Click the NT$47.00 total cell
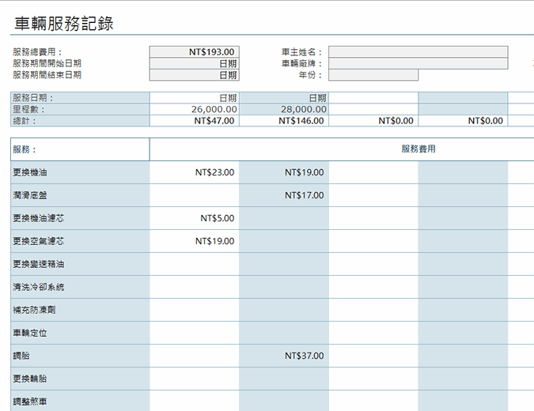This screenshot has width=534, height=411. pyautogui.click(x=194, y=121)
